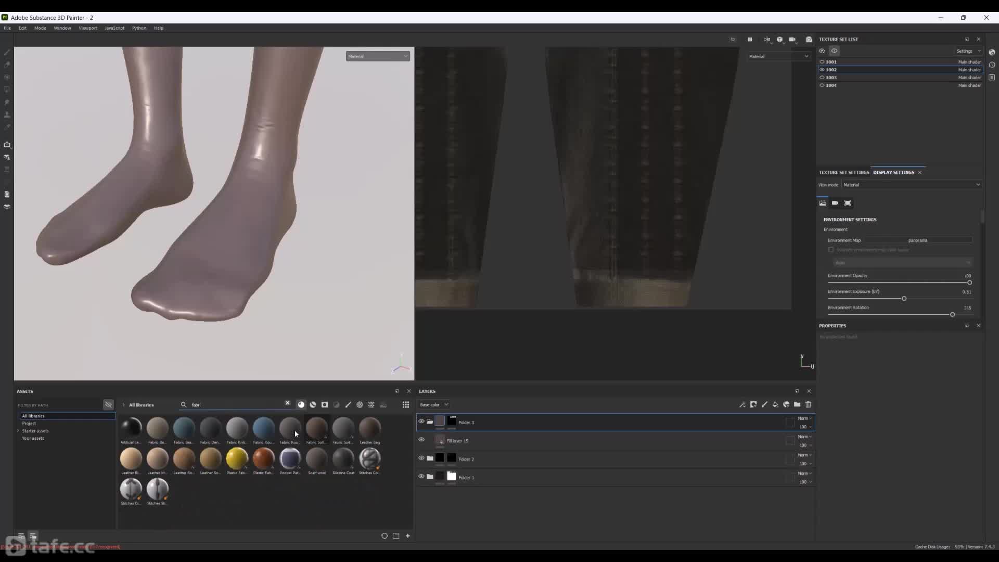Open Base color channel dropdown in Layers
This screenshot has height=562, width=999.
point(434,404)
